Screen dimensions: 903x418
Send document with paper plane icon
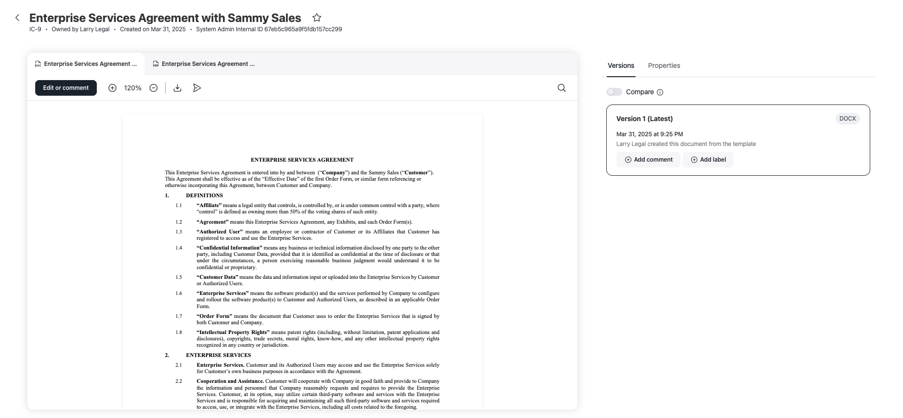[x=197, y=88]
